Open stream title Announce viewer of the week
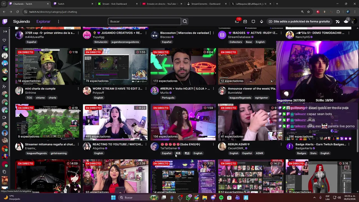Screen dimensions: 359x202 click(x=252, y=89)
